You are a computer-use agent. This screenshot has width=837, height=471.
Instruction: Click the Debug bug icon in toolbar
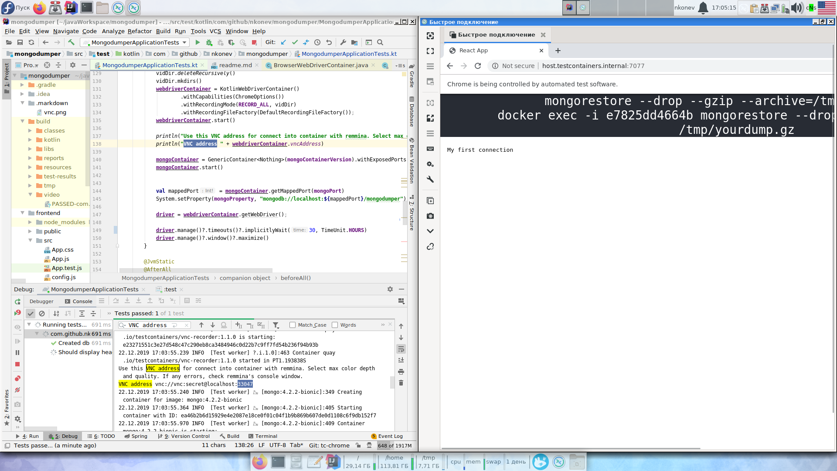point(209,42)
